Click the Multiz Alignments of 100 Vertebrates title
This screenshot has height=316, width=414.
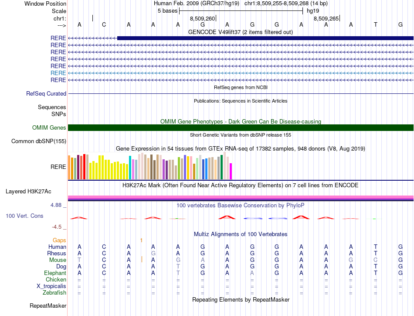click(x=241, y=234)
